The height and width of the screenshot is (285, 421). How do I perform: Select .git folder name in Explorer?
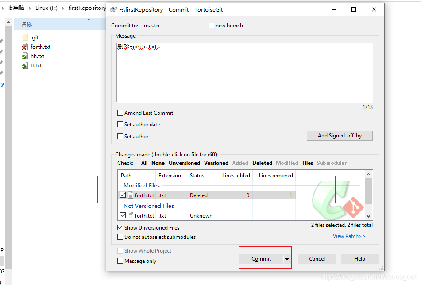35,37
